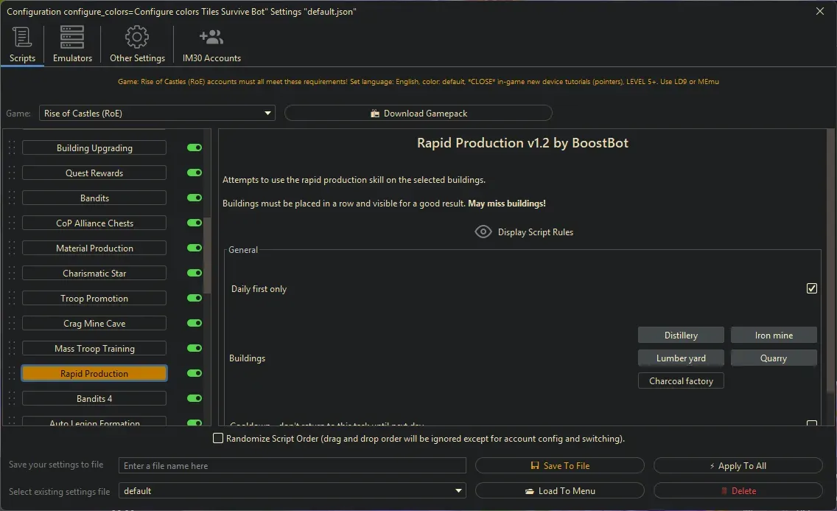
Task: Grab the Troop Promotion drag handle
Action: tap(12, 299)
